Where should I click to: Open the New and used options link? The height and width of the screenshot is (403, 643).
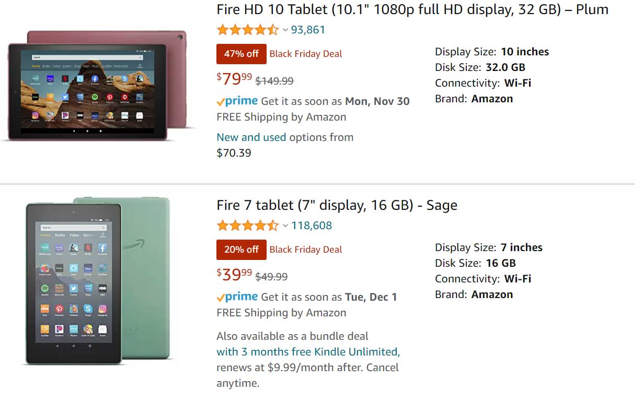tap(251, 137)
